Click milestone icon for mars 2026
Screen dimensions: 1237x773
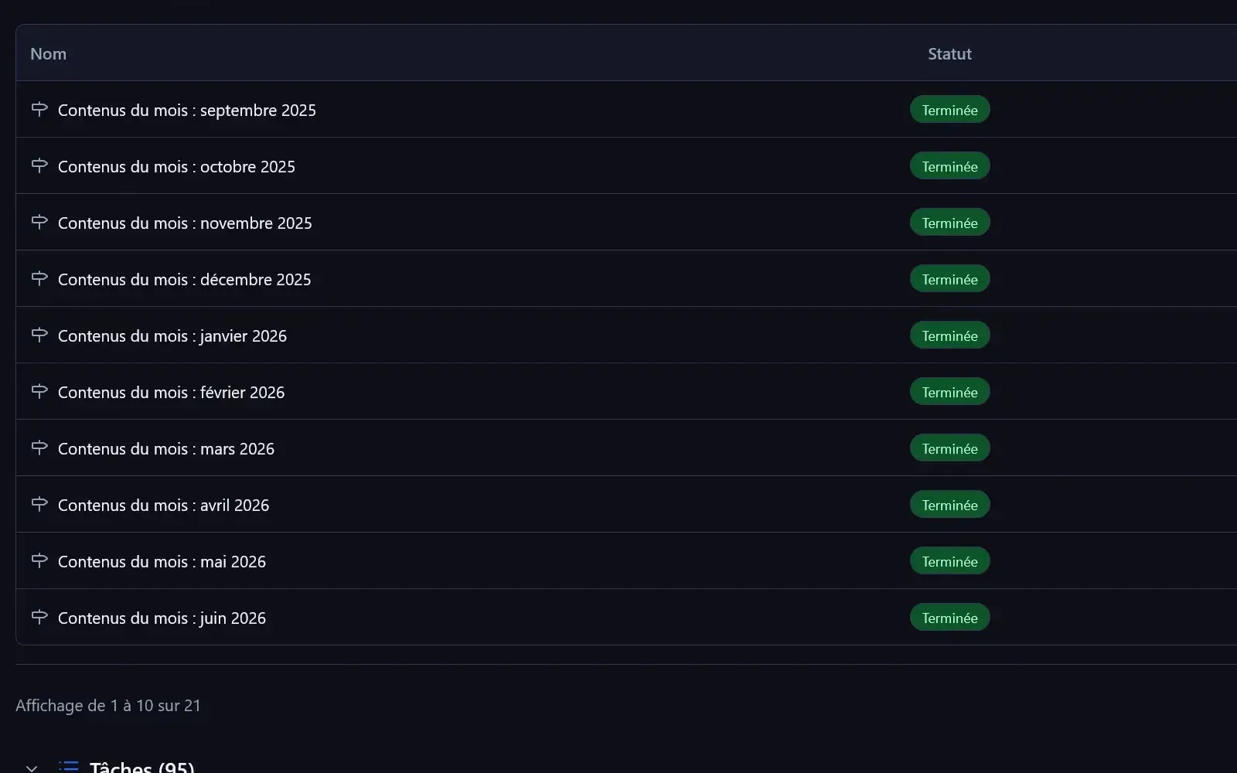pyautogui.click(x=39, y=448)
